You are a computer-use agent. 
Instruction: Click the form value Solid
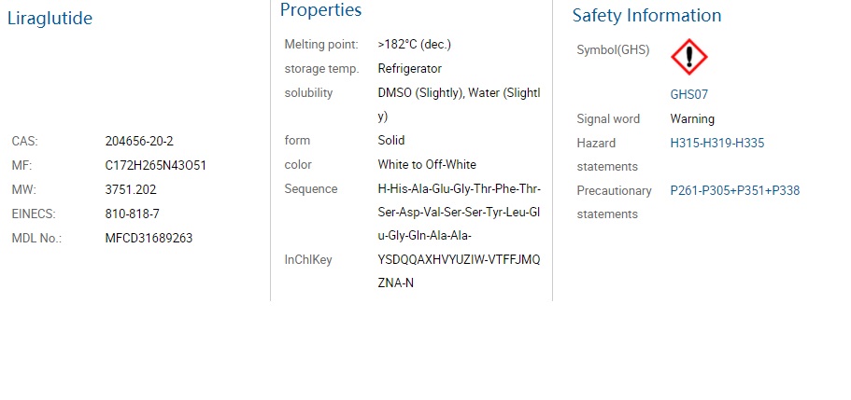click(390, 141)
